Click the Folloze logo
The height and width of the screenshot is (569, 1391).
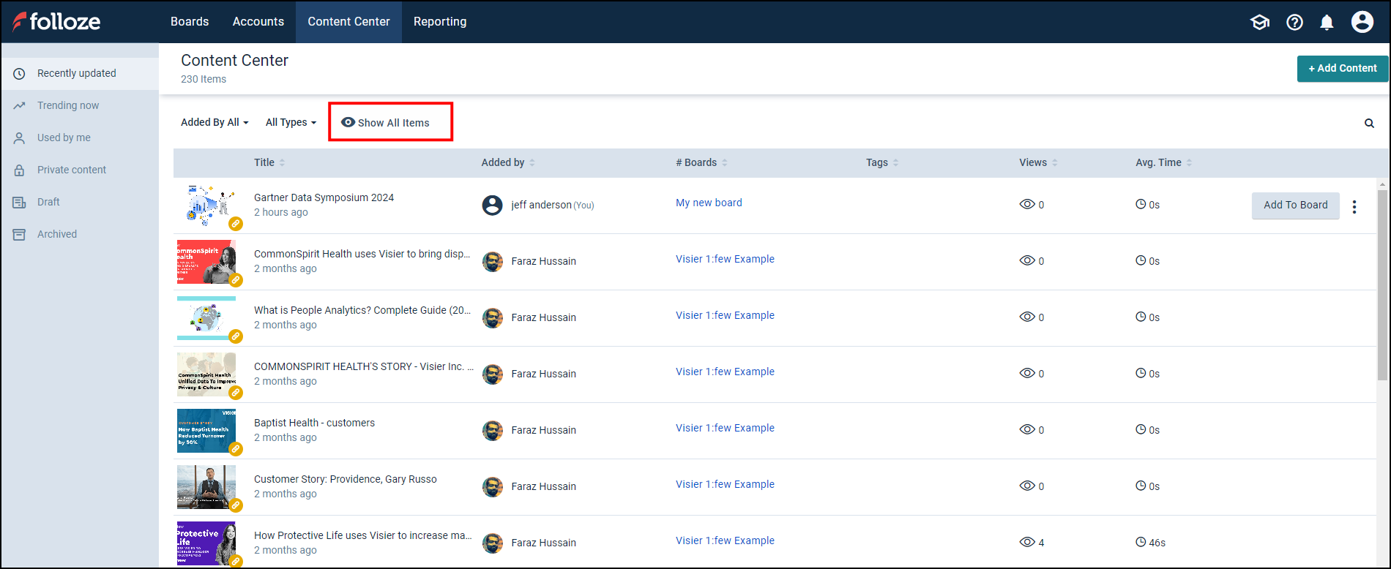pyautogui.click(x=57, y=22)
